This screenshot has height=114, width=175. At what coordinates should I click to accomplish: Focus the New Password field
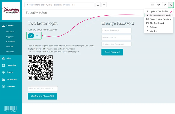coord(116,37)
